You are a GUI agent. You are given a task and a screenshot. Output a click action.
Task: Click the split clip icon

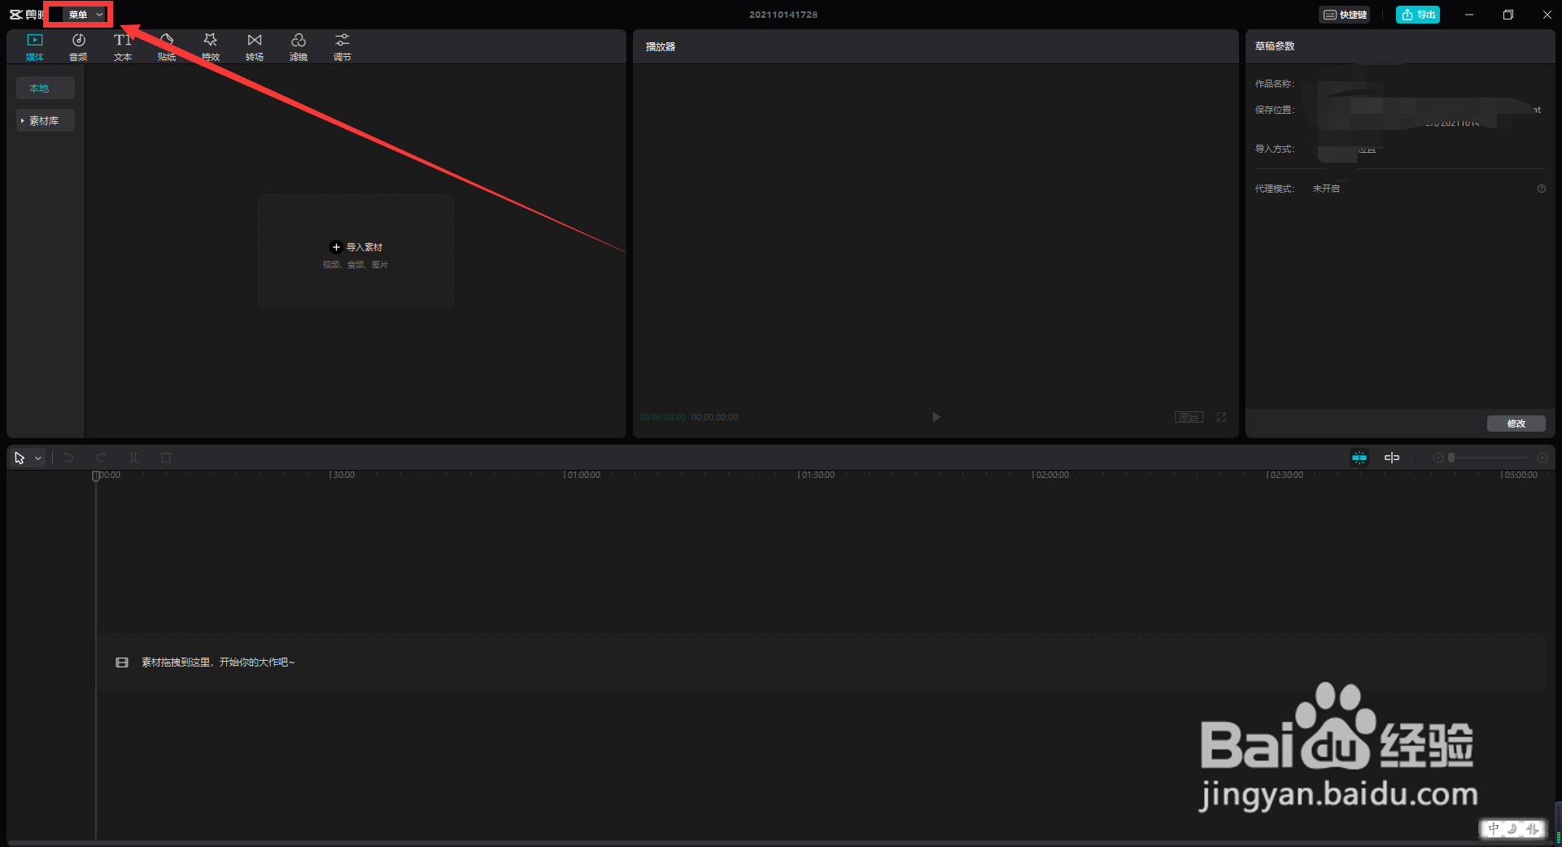pyautogui.click(x=133, y=458)
